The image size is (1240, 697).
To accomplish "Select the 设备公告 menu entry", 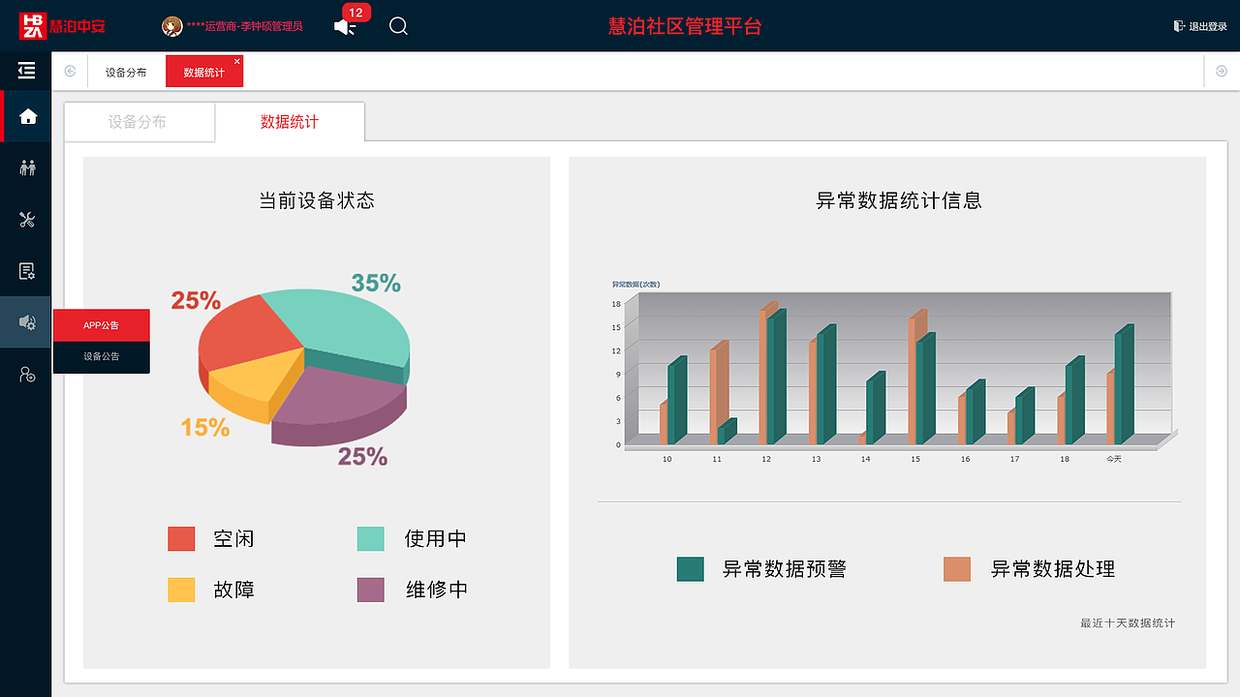I will (102, 356).
